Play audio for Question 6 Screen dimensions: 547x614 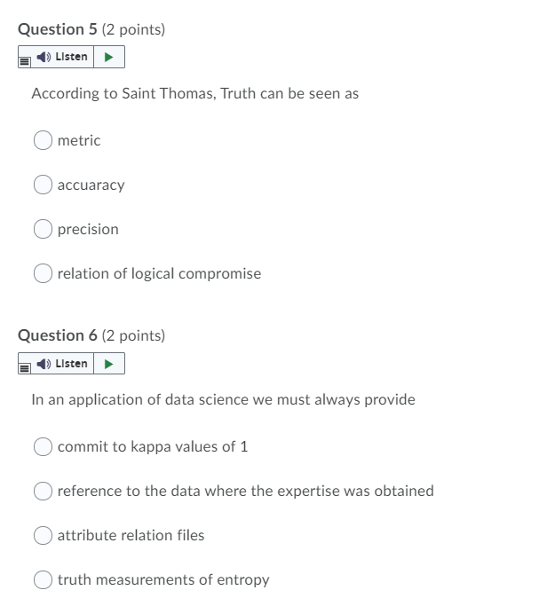tap(108, 364)
